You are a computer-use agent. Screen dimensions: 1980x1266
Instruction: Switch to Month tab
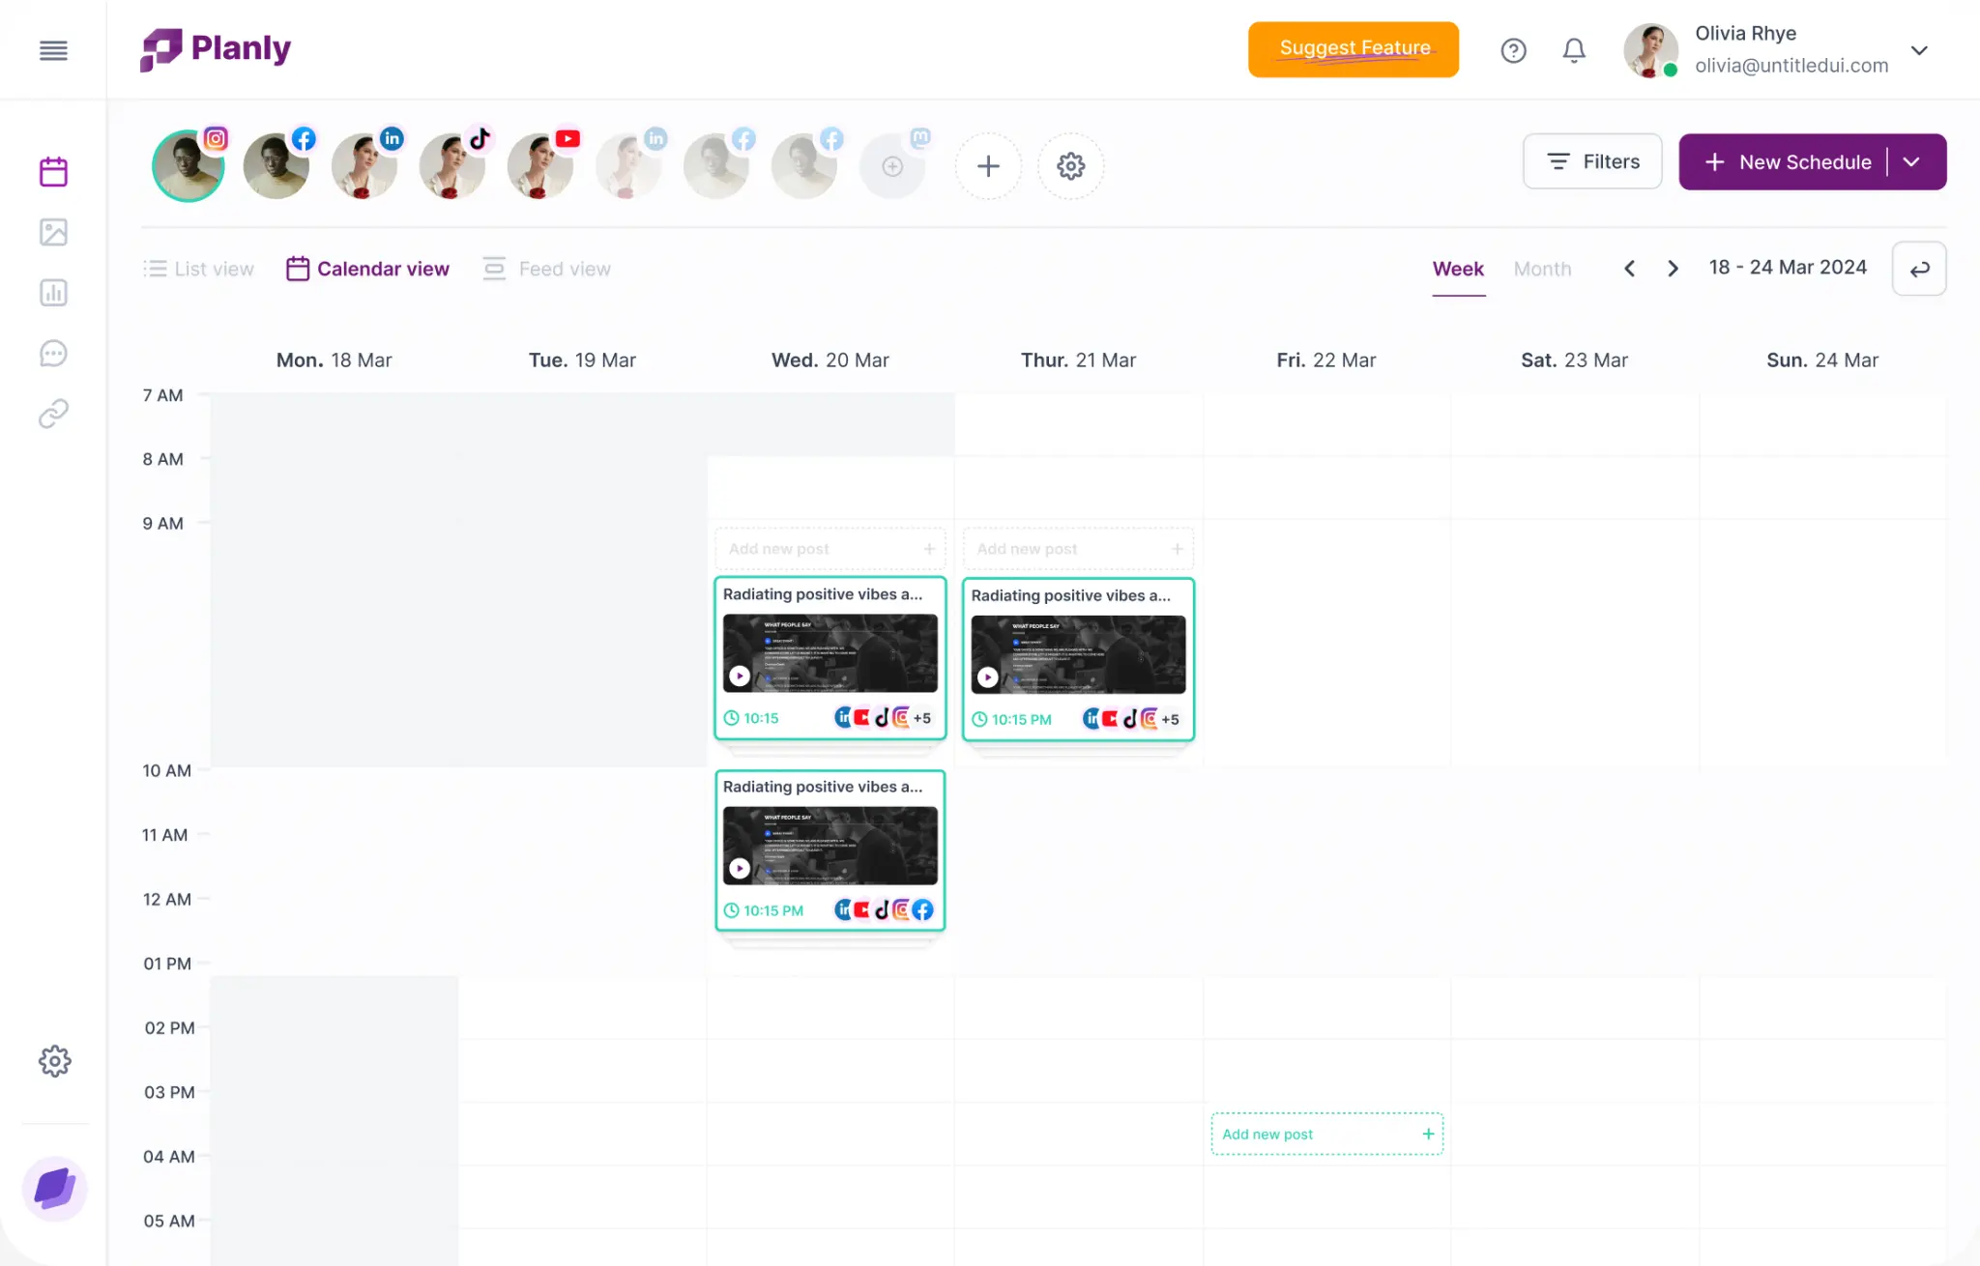coord(1542,269)
